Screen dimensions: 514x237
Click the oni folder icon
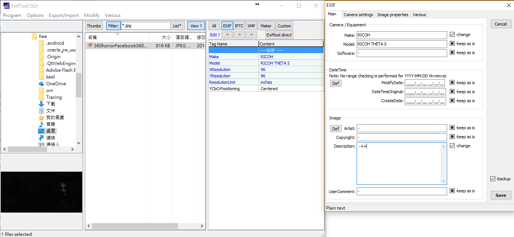(41, 91)
